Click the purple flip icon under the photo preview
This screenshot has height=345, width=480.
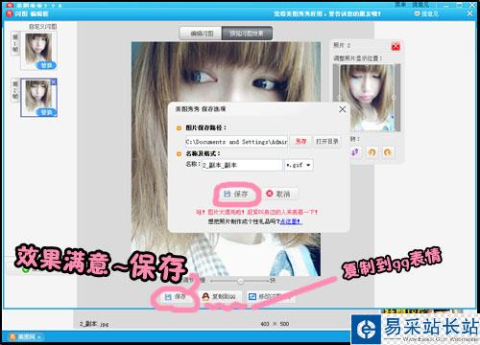pos(355,152)
